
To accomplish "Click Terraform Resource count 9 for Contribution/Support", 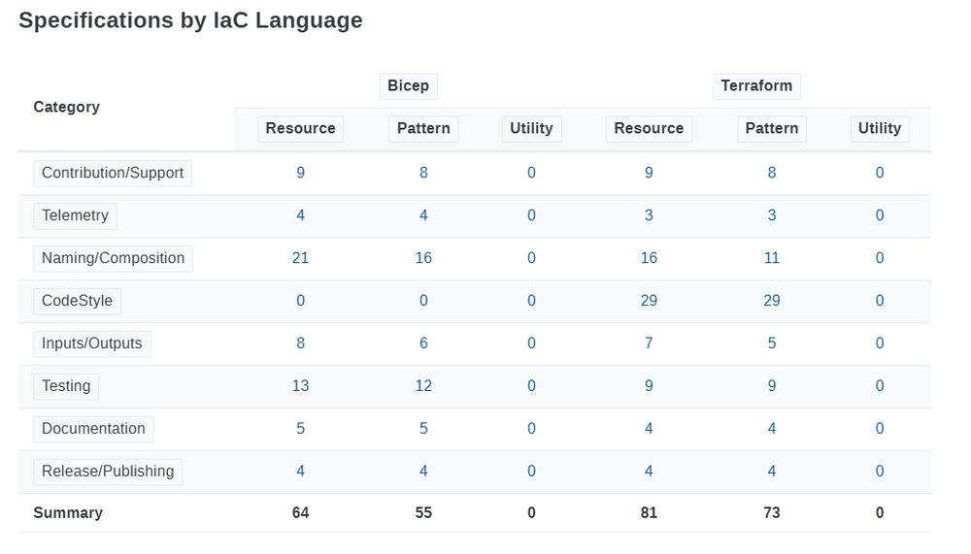I will pos(649,174).
